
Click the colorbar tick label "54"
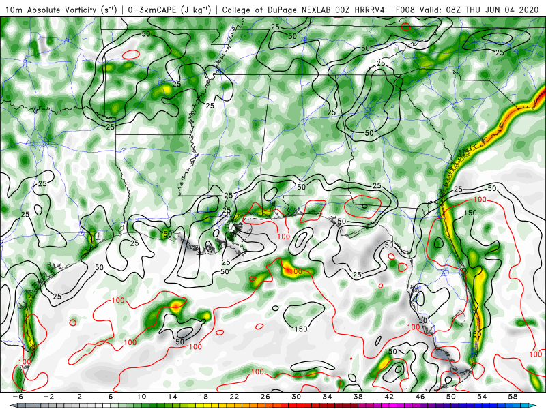pos(482,397)
